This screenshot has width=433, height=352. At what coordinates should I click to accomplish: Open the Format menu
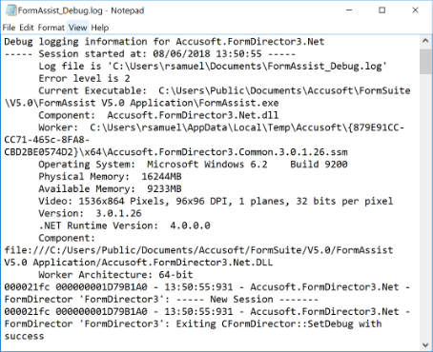[x=51, y=28]
